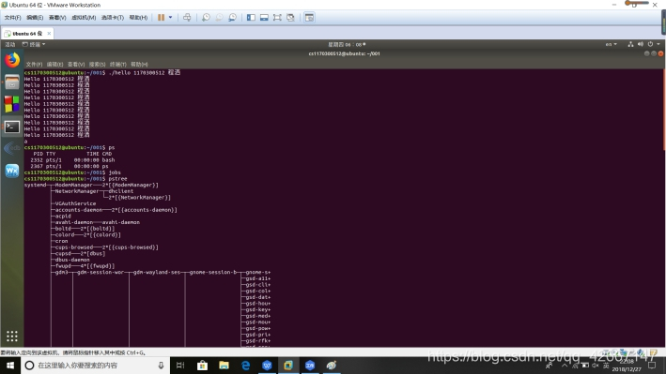Image resolution: width=666 pixels, height=374 pixels.
Task: Toggle the VMware library sidebar view icon
Action: point(251,18)
